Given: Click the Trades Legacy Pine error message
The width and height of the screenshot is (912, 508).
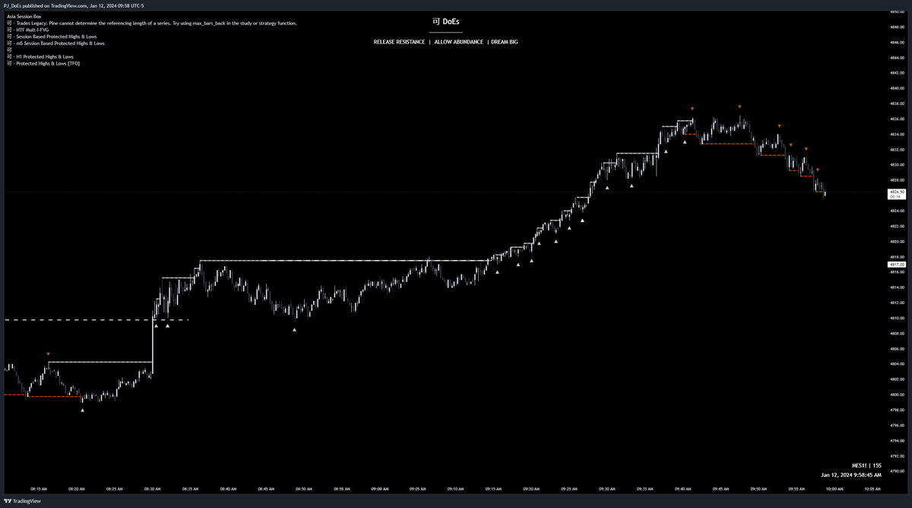Looking at the screenshot, I should point(151,23).
